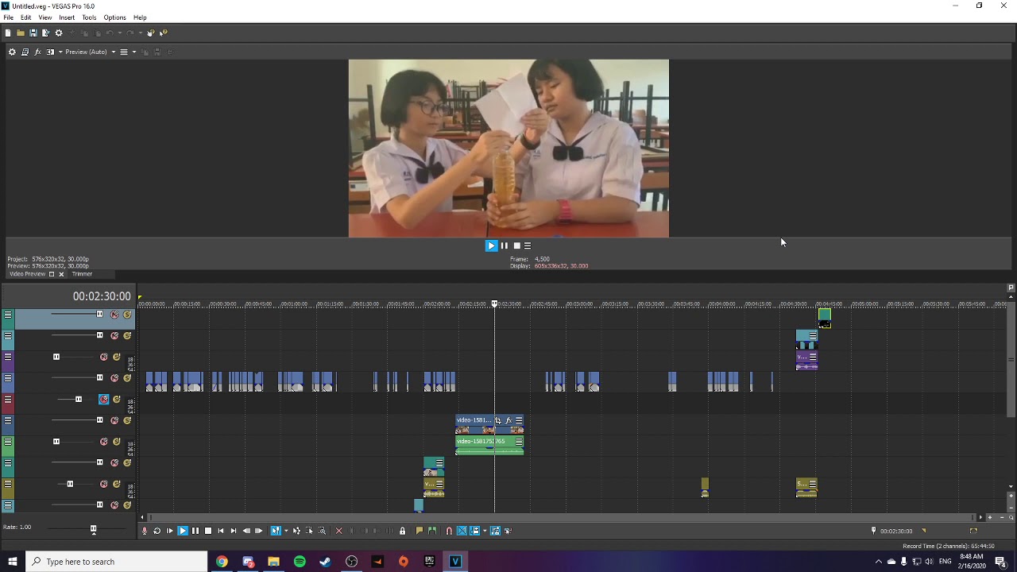Open the preview hamburger menu
The width and height of the screenshot is (1017, 572).
[x=528, y=245]
